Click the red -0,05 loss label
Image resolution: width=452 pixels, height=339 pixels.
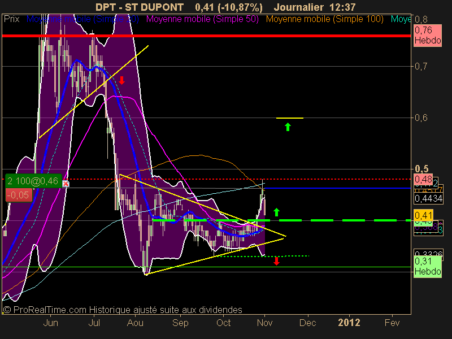point(19,195)
